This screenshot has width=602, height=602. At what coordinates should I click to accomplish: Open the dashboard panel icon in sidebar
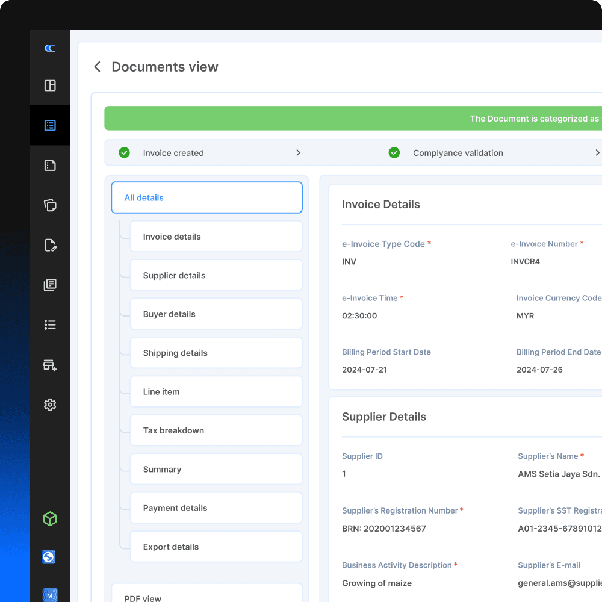tap(50, 85)
